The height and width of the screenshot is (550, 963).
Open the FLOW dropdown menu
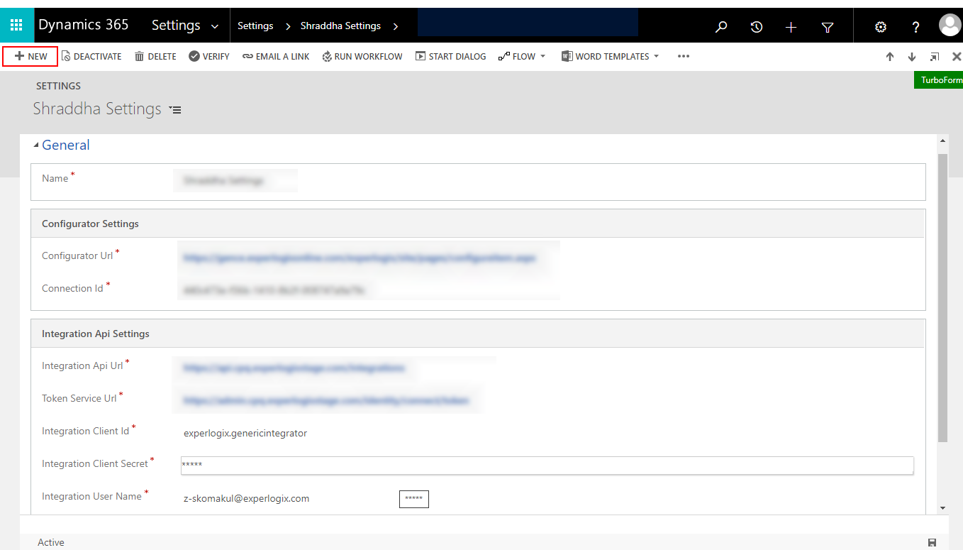pos(523,56)
